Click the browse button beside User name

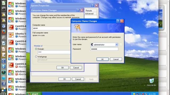tap(121, 45)
